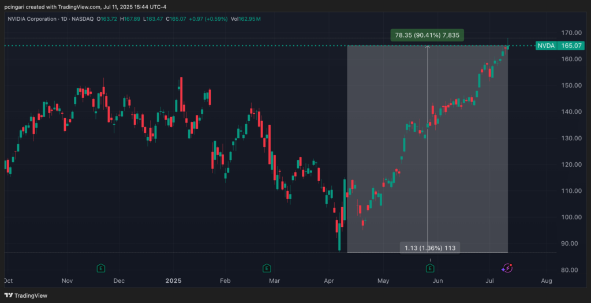Click the earnings E marker before June
Image resolution: width=591 pixels, height=303 pixels.
pos(430,268)
